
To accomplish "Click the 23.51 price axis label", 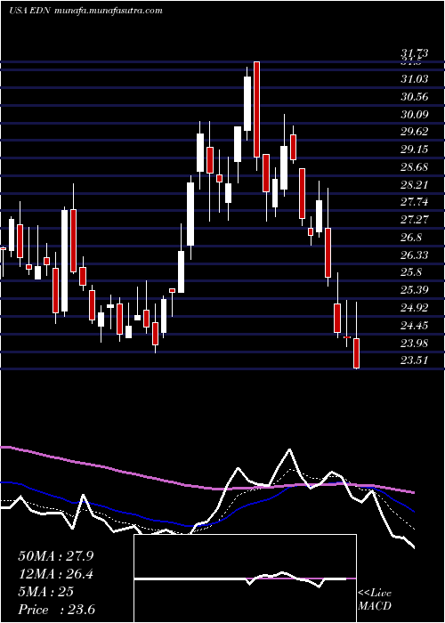I will (x=415, y=360).
